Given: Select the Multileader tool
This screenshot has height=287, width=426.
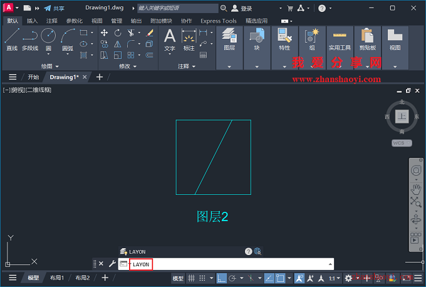Looking at the screenshot, I should click(x=203, y=44).
